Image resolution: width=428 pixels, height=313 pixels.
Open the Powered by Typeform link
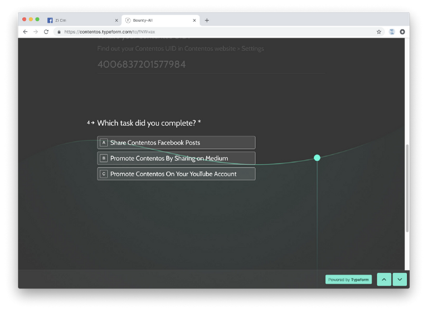pyautogui.click(x=348, y=280)
